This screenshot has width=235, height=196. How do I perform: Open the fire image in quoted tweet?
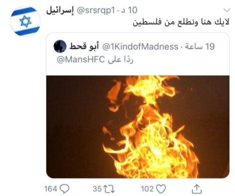click(x=138, y=127)
